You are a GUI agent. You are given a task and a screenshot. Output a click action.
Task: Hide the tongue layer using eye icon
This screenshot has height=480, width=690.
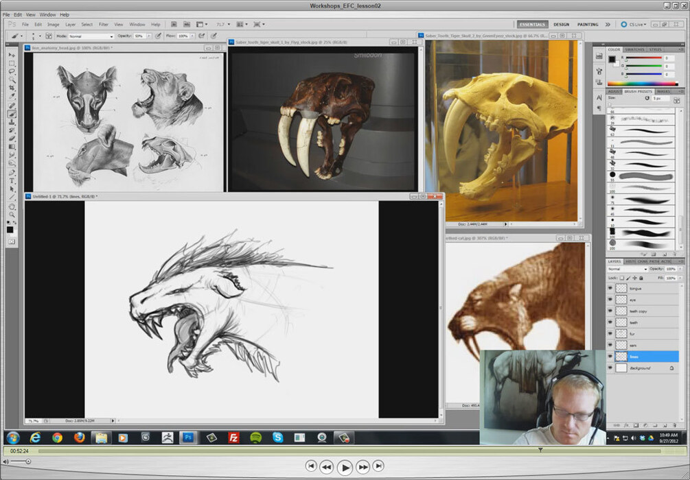click(x=610, y=289)
